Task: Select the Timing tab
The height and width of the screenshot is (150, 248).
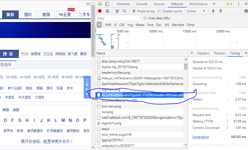Action: [x=235, y=53]
